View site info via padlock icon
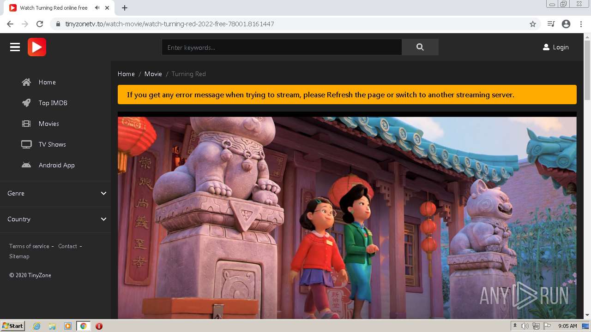Screen dimensions: 591x332 (58, 24)
